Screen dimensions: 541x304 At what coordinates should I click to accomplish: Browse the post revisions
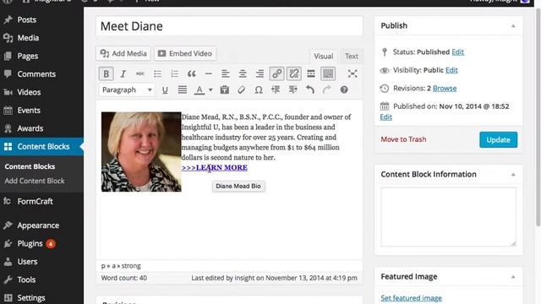point(445,88)
